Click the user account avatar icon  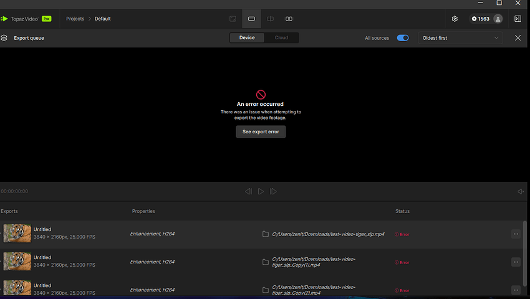498,19
